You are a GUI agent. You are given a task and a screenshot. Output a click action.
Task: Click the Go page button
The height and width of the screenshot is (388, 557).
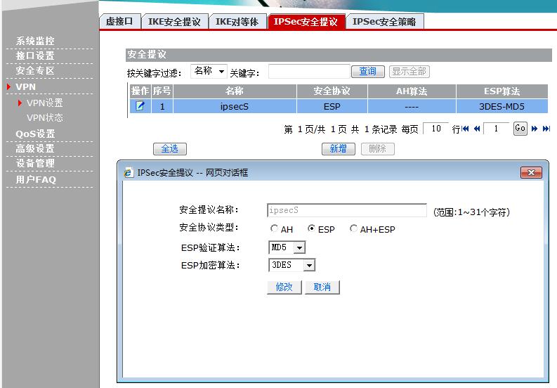coord(520,129)
